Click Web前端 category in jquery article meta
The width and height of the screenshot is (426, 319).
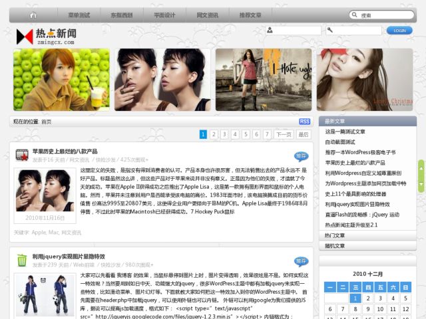[x=84, y=265]
